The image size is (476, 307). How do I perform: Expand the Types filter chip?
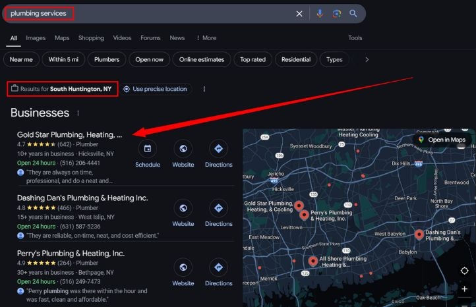(334, 59)
